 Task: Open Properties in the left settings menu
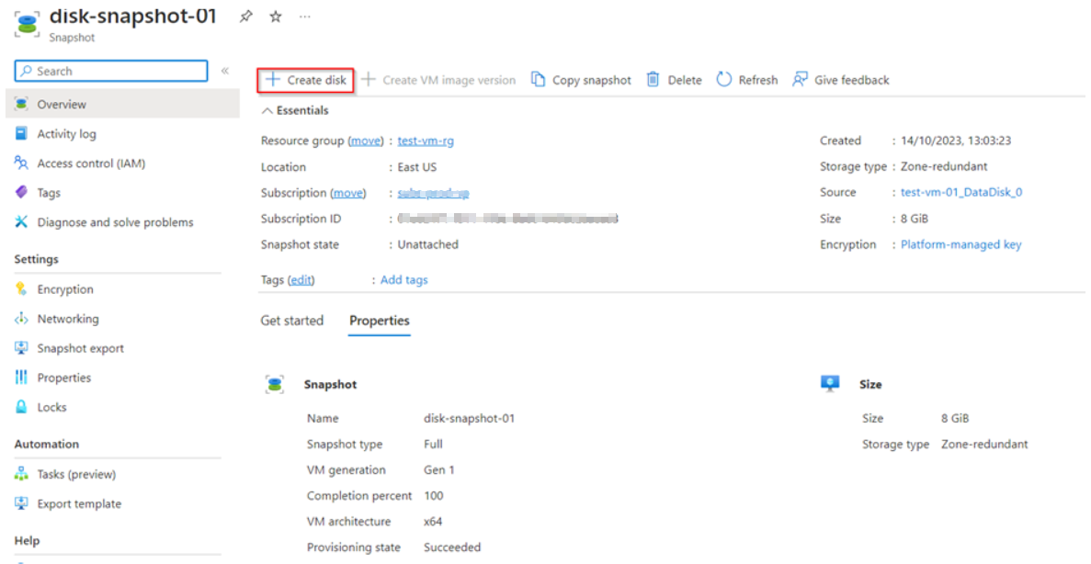click(64, 378)
